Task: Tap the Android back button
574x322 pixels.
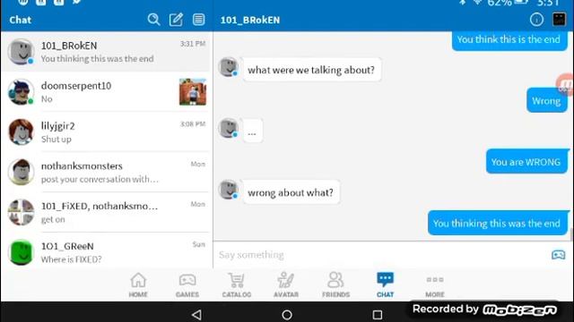Action: click(x=197, y=314)
